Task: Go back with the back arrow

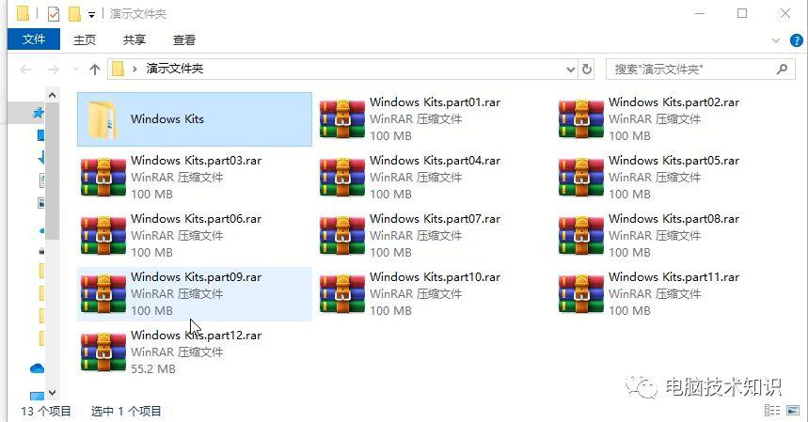Action: coord(25,69)
